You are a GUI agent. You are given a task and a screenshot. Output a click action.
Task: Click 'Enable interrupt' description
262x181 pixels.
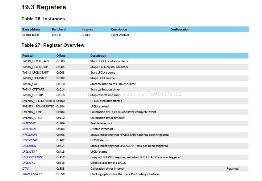pos(101,123)
